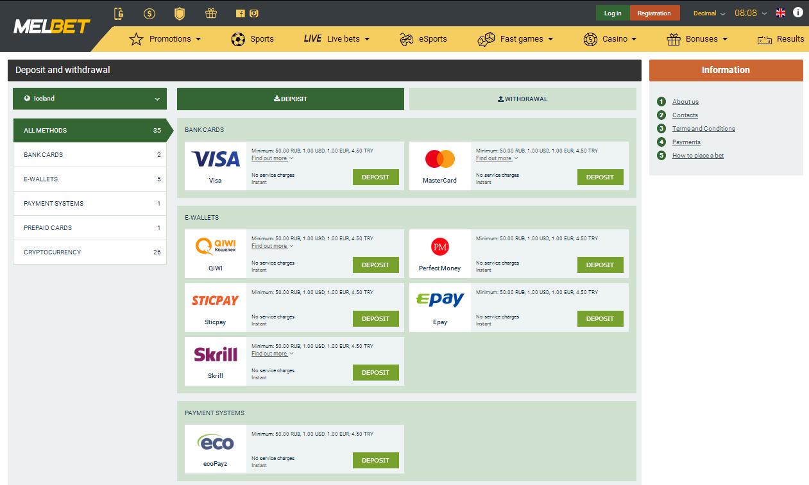Open the Payments information link
809x485 pixels.
point(686,142)
